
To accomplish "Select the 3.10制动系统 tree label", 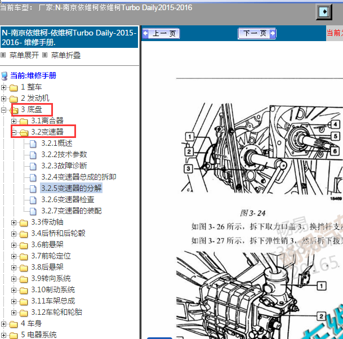I will click(x=53, y=290).
